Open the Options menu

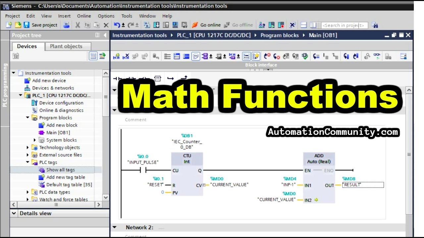[106, 16]
